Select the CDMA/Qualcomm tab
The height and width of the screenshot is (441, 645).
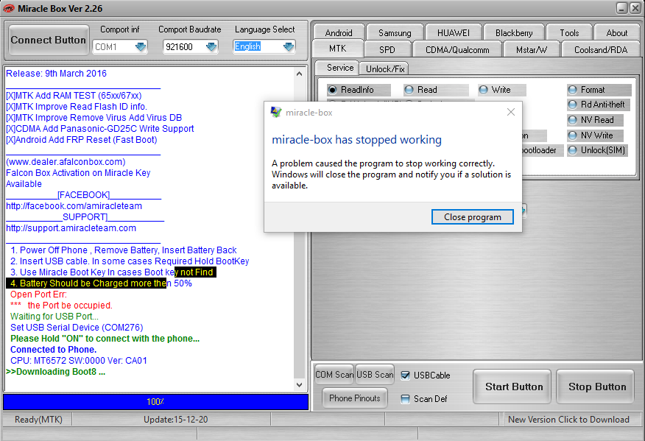pos(457,50)
